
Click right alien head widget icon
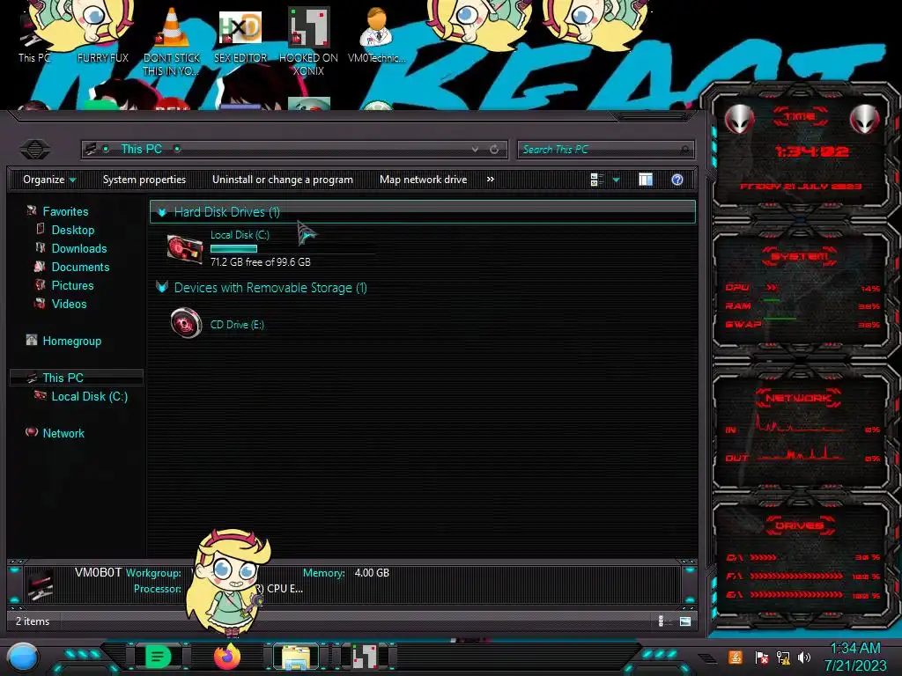click(x=865, y=120)
